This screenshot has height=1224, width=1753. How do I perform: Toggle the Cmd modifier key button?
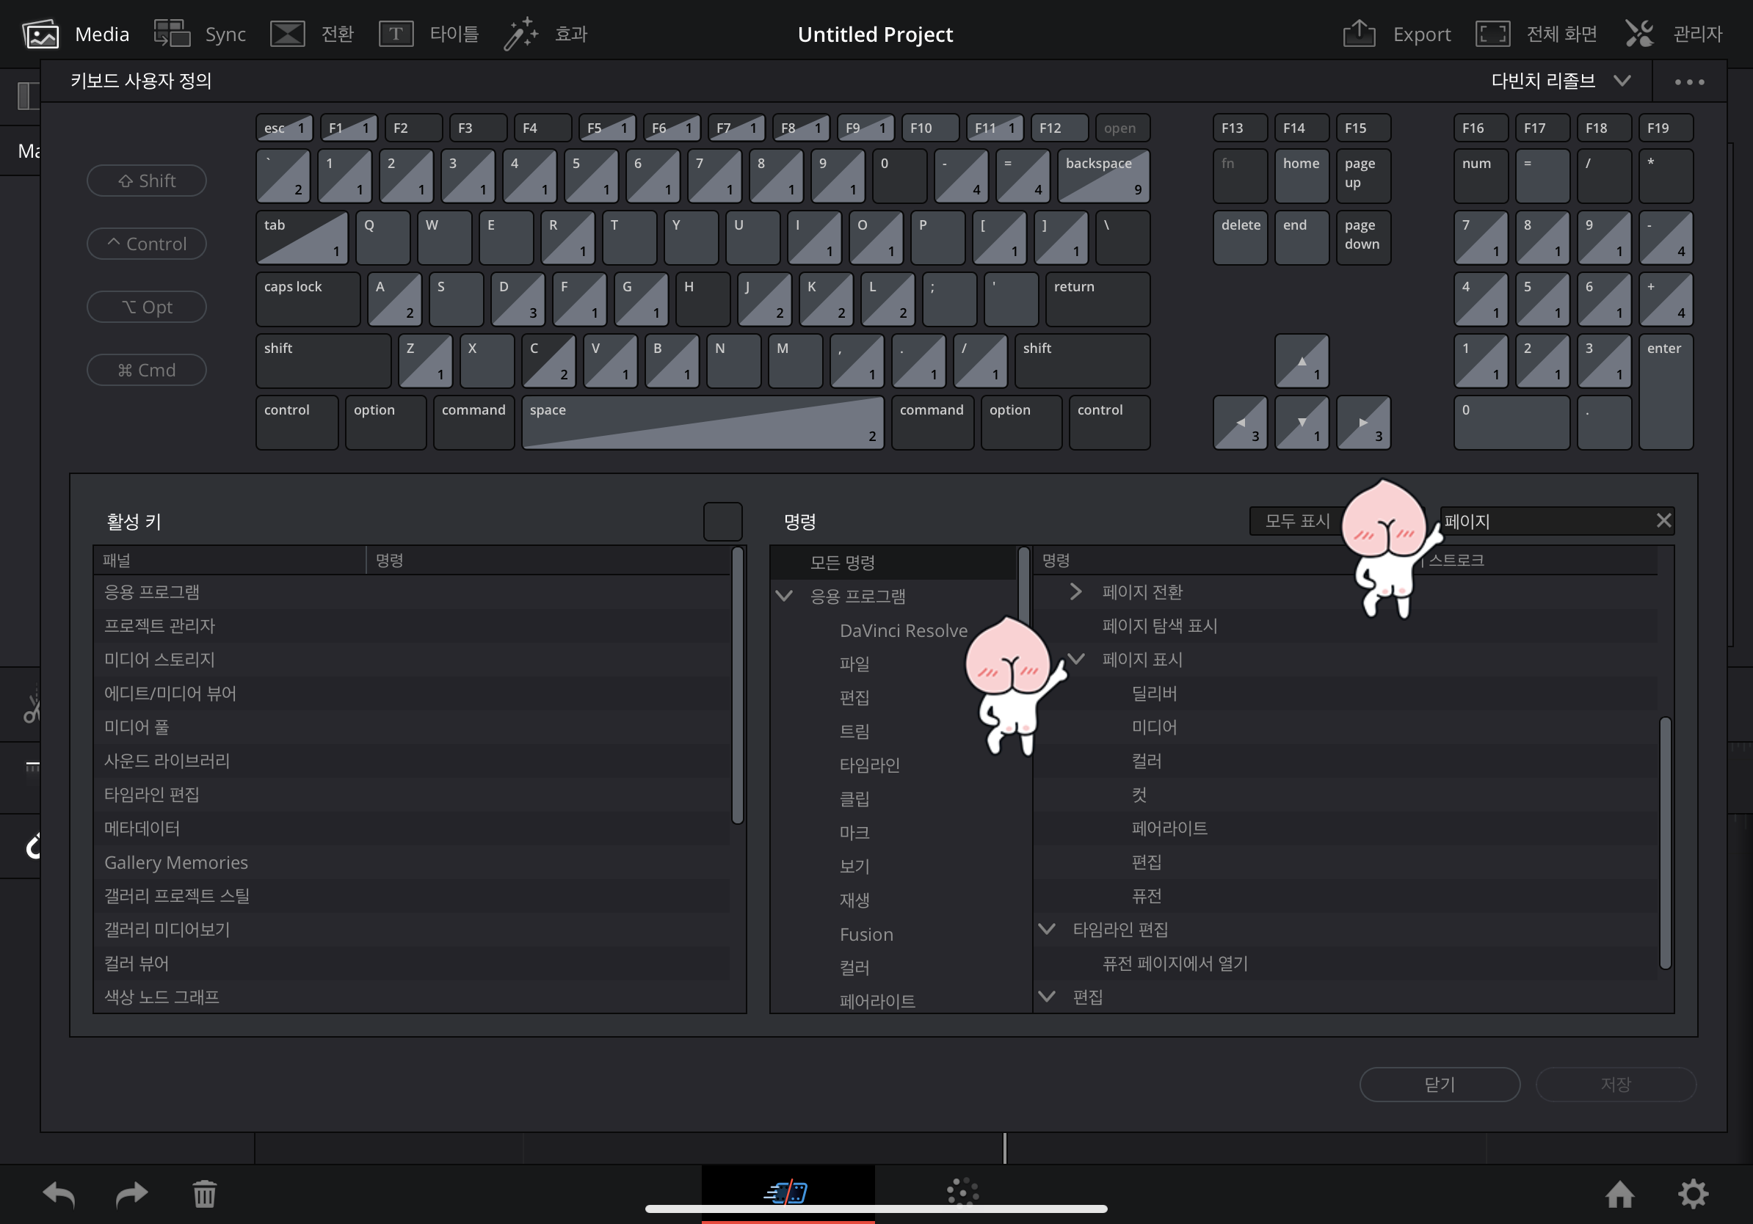pos(147,370)
